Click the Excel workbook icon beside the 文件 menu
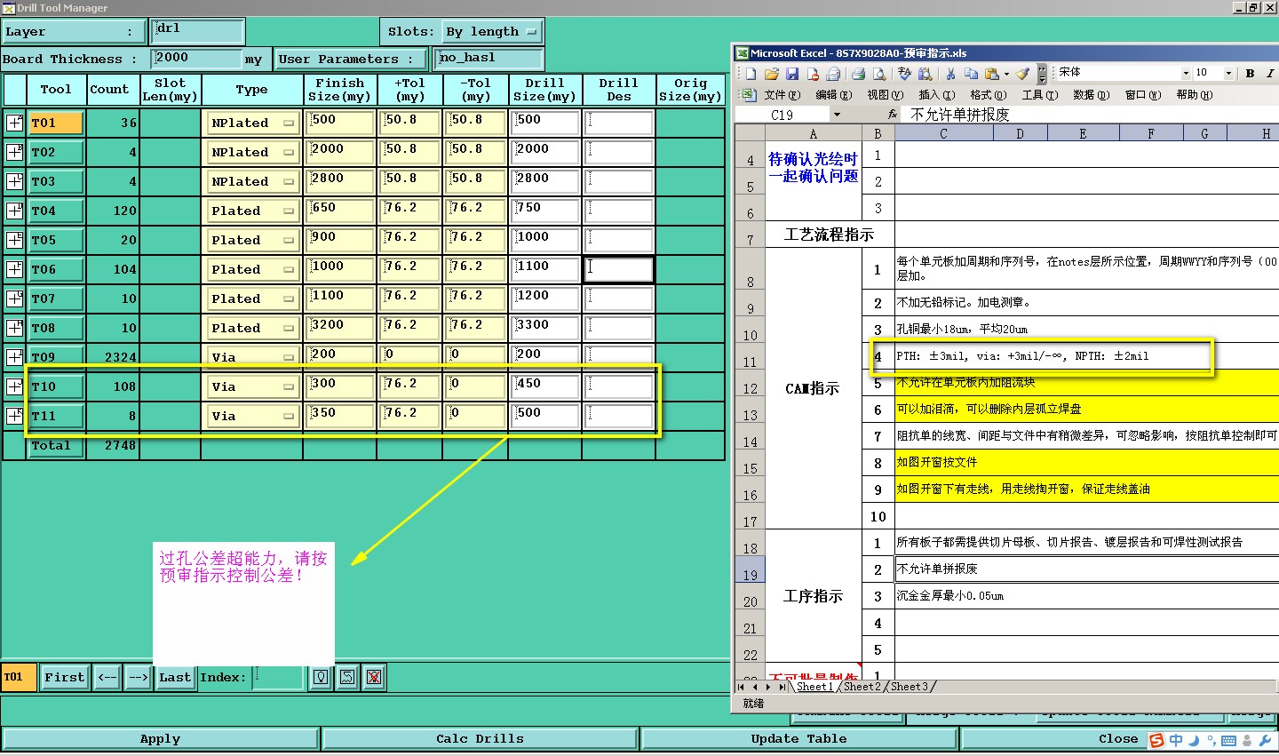The height and width of the screenshot is (756, 1279). point(748,94)
